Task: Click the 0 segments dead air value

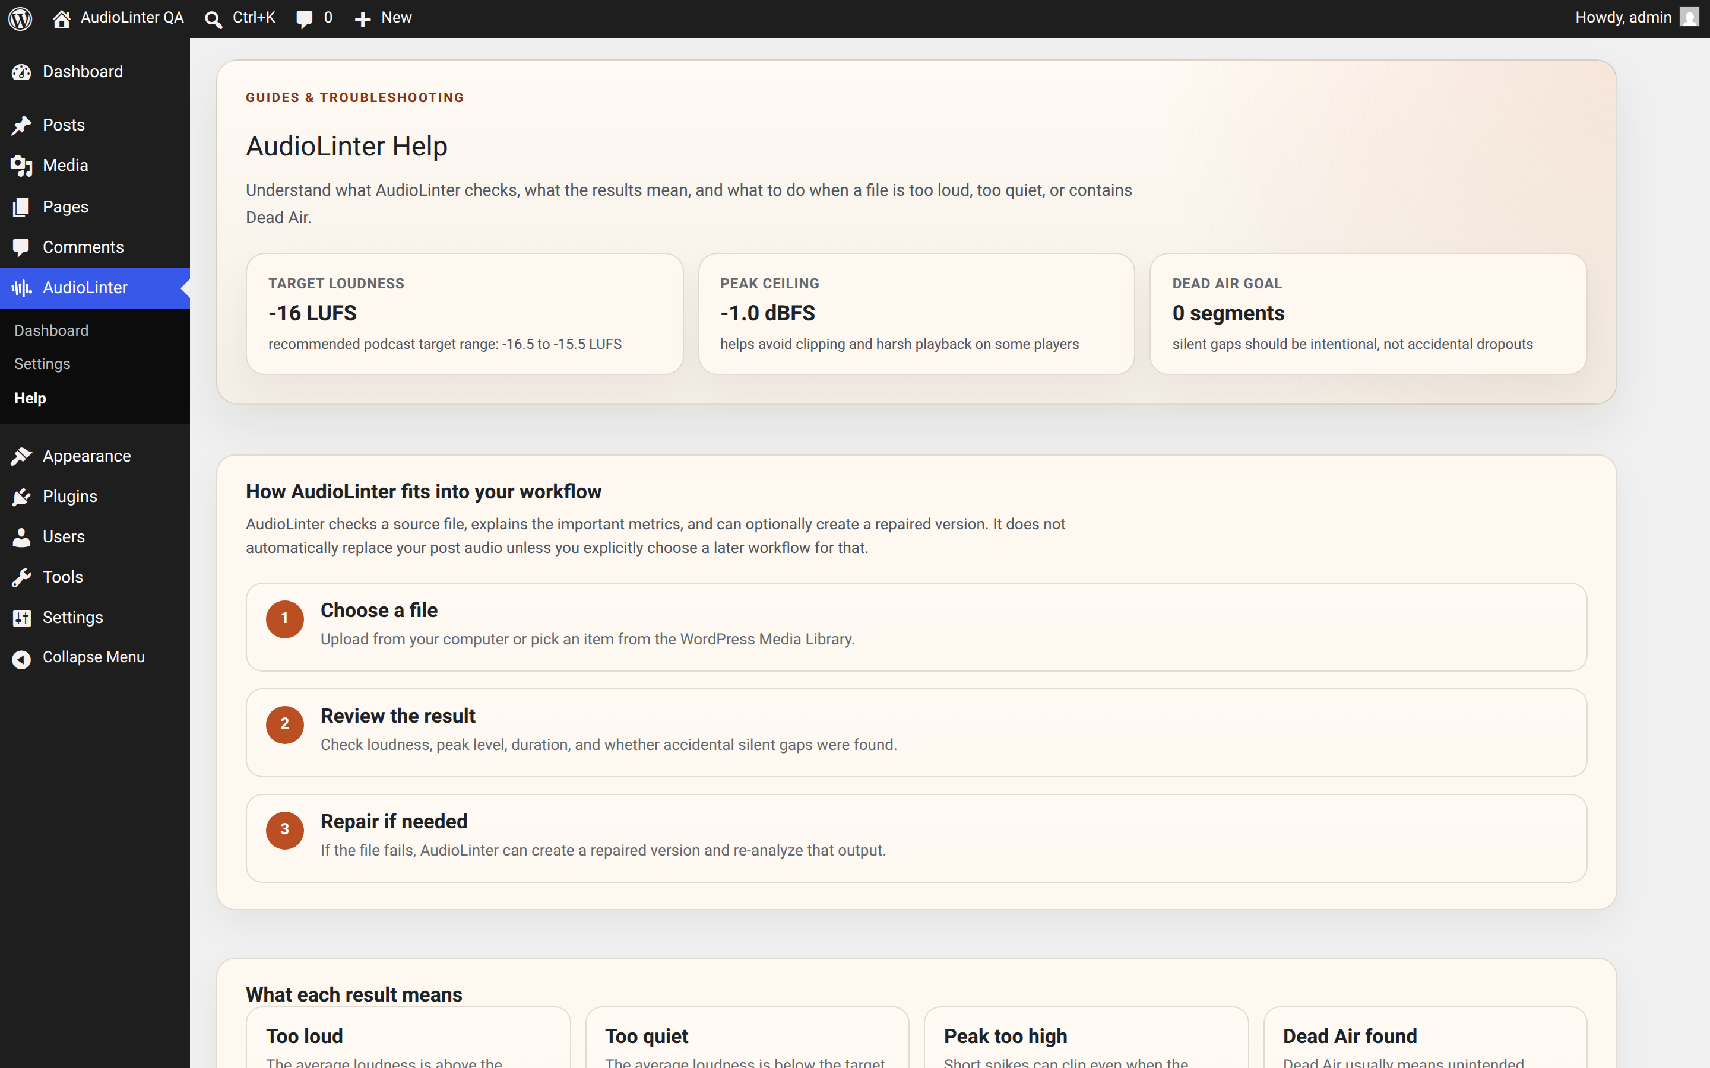Action: point(1228,313)
